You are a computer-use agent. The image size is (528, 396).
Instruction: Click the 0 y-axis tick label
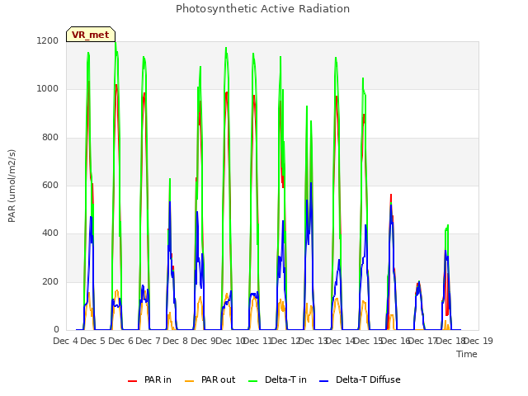[56, 330]
